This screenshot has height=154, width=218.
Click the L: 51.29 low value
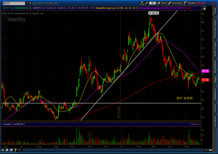69,8
